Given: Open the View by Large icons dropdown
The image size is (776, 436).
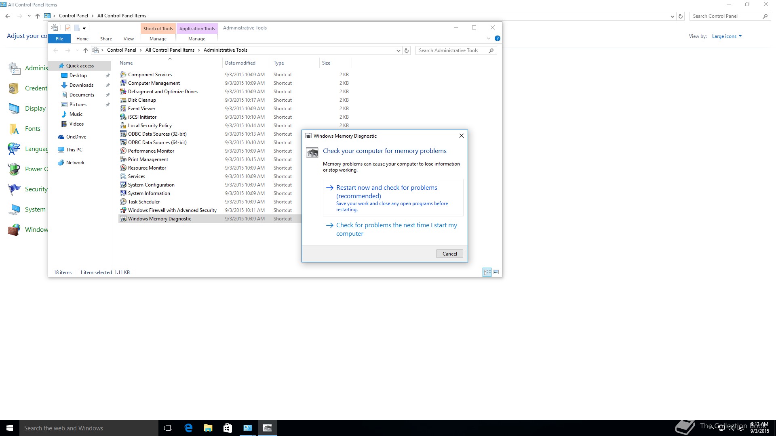Looking at the screenshot, I should (x=727, y=36).
